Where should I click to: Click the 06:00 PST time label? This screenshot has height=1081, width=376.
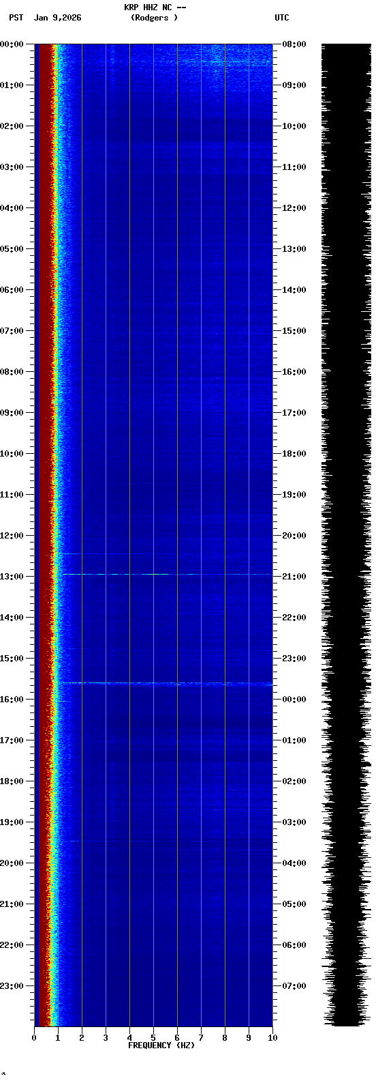point(12,290)
